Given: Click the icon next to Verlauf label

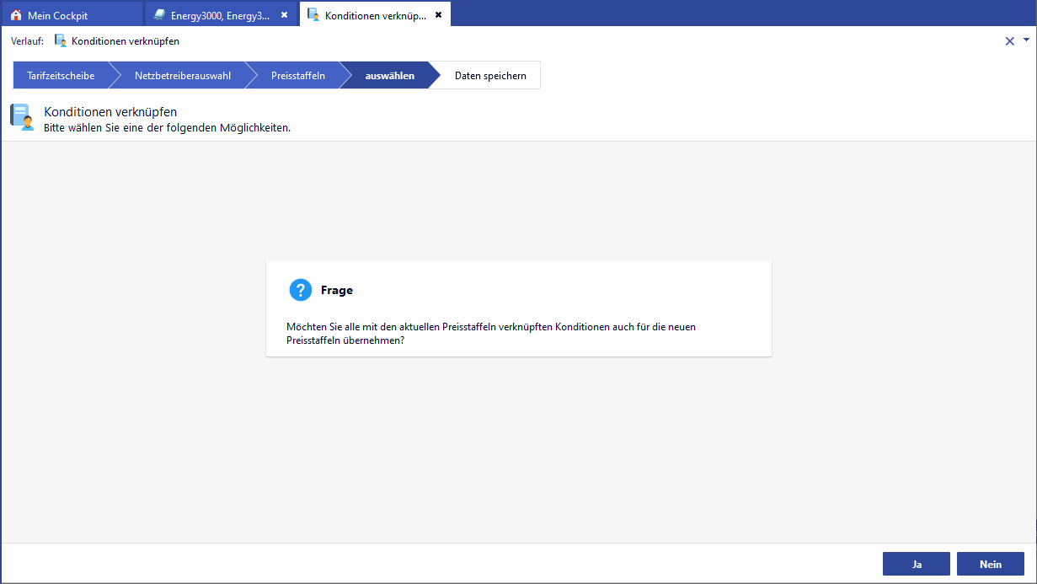Looking at the screenshot, I should [60, 40].
